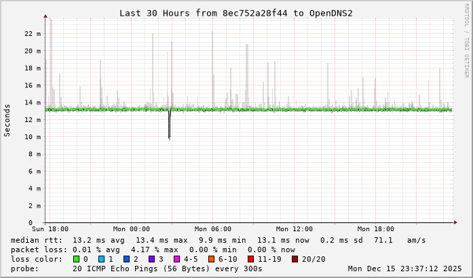Click the Mon Dec 15 23:37:12 timestamp

click(404, 269)
